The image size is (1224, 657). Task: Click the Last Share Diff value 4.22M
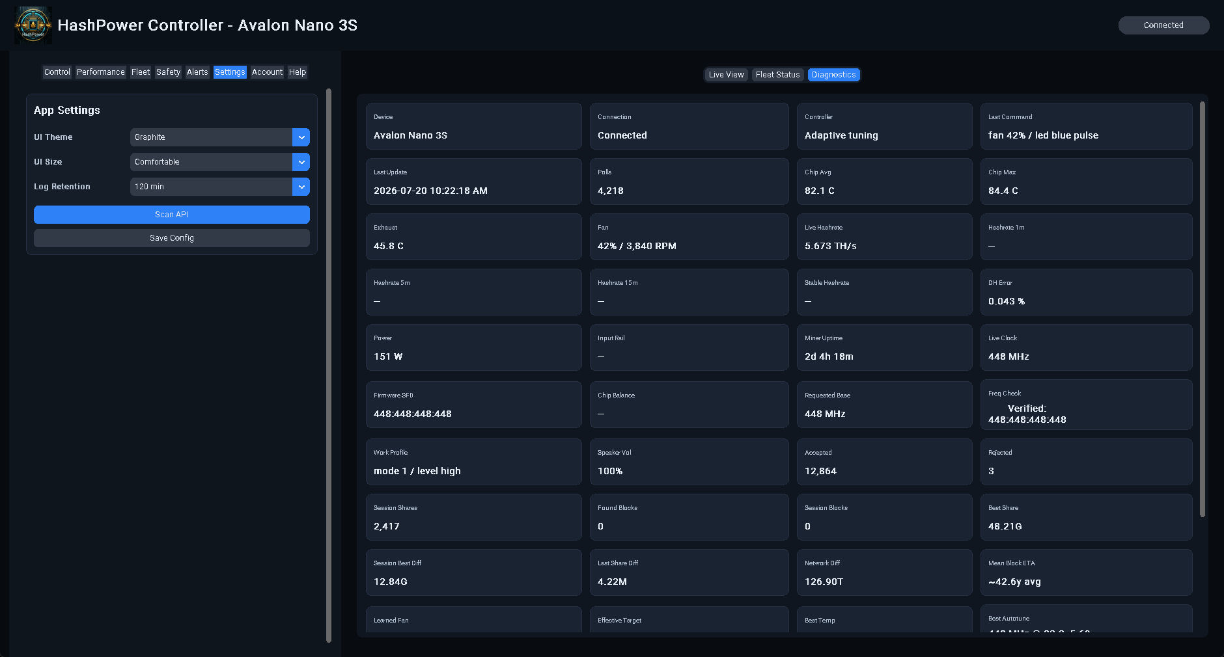pos(612,582)
